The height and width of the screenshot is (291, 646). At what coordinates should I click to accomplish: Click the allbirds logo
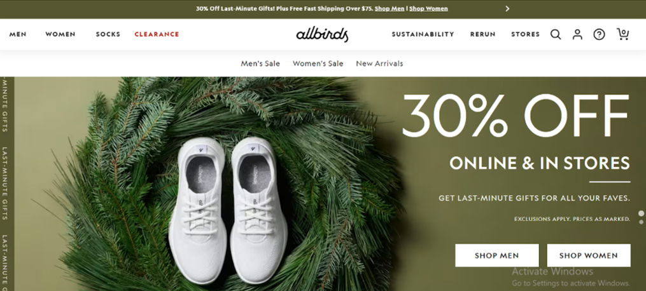click(322, 34)
